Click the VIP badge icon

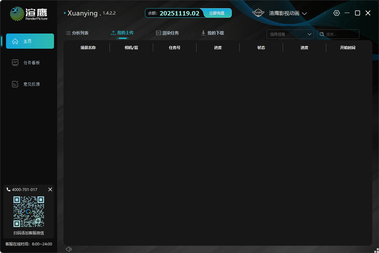click(x=258, y=13)
